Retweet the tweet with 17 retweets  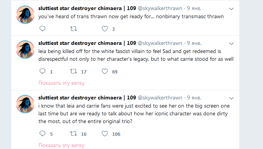(73, 71)
